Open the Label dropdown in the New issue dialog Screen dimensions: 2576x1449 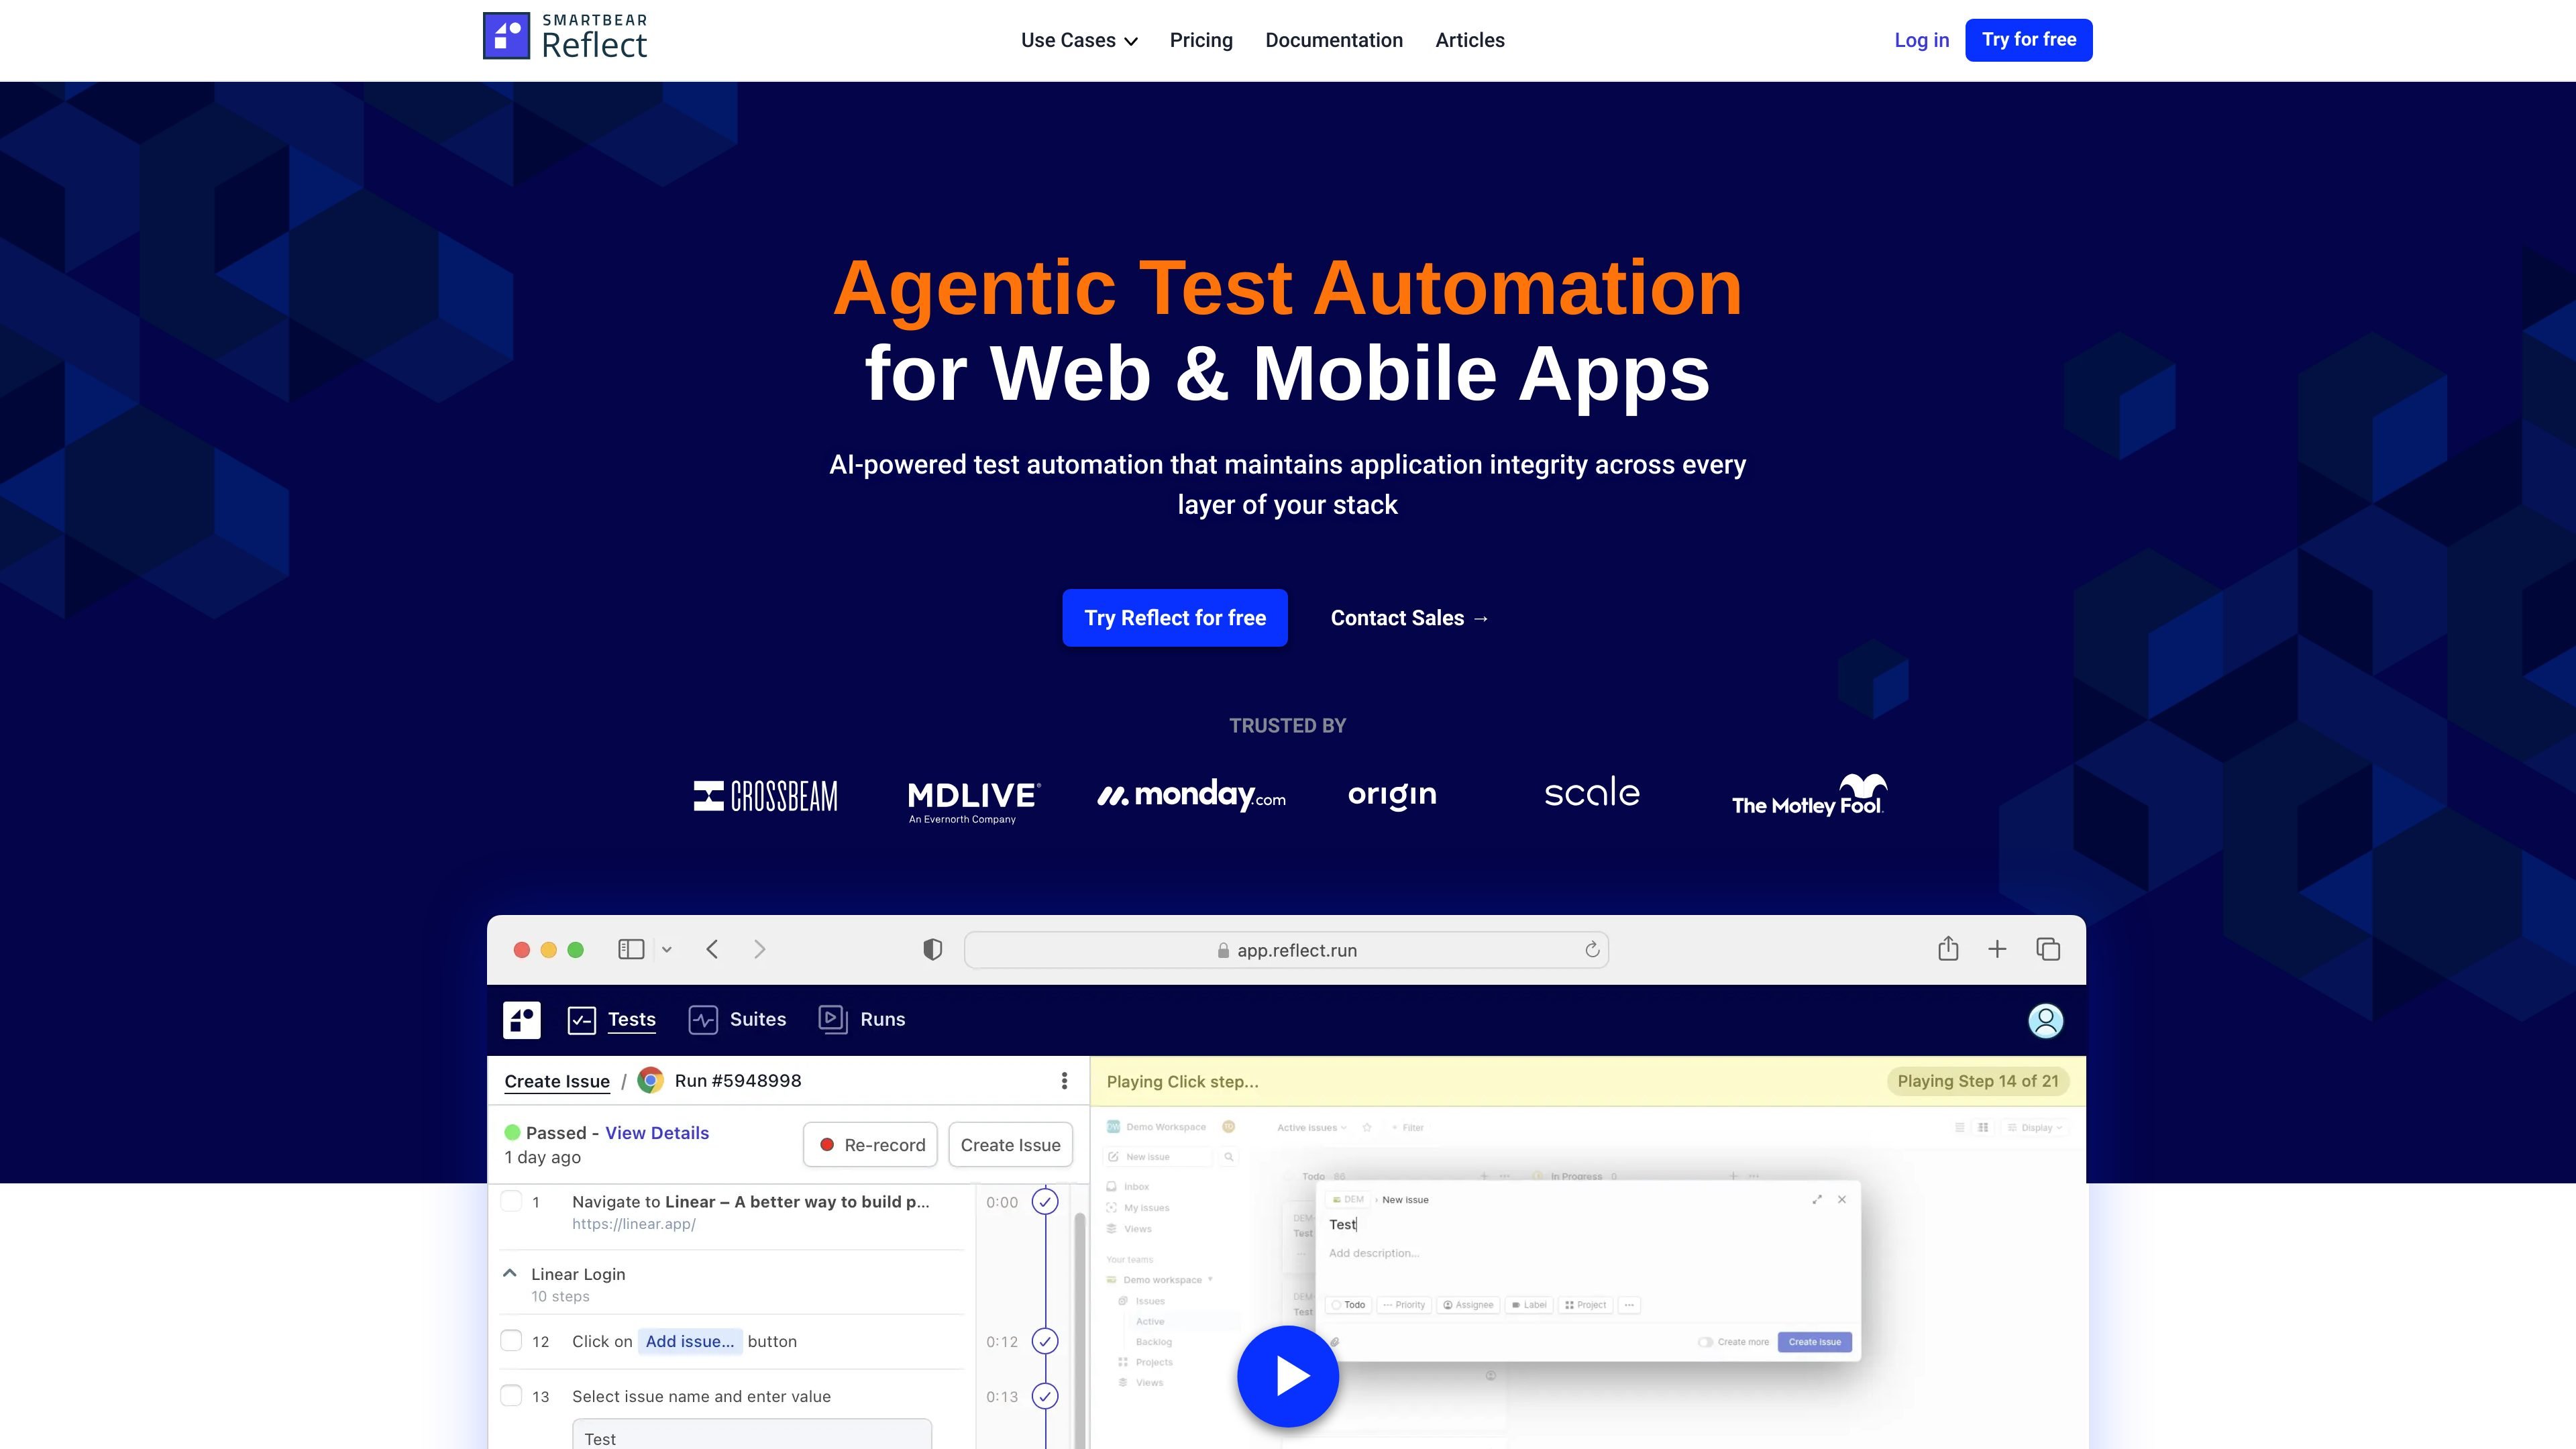click(x=1529, y=1305)
